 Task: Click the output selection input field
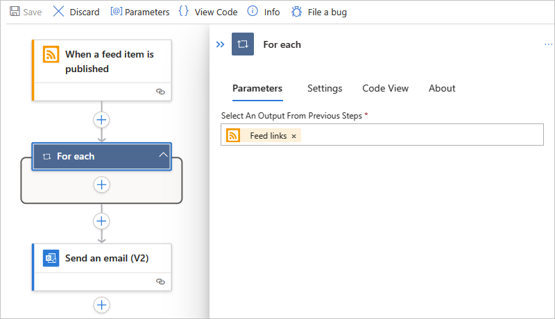pyautogui.click(x=416, y=135)
